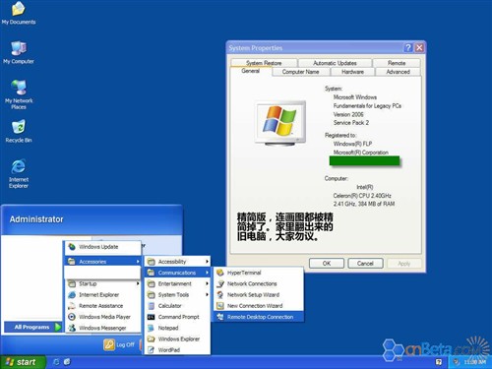
Task: Click the System Properties title bar
Action: point(315,48)
